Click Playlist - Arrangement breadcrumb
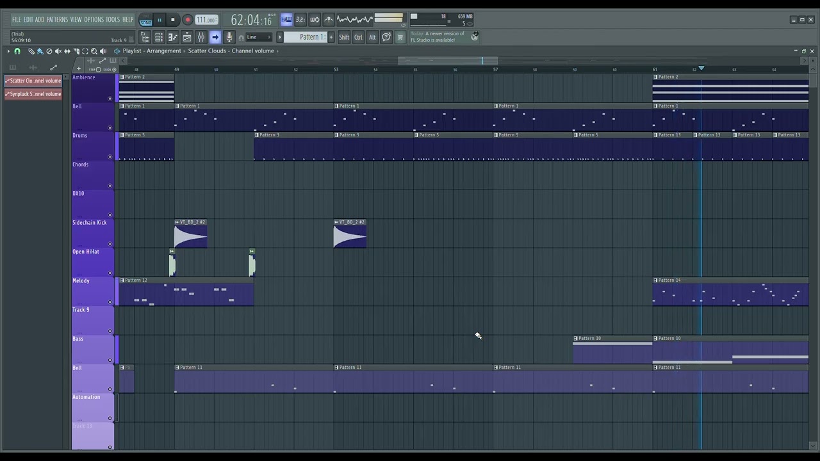The height and width of the screenshot is (461, 820). point(152,51)
